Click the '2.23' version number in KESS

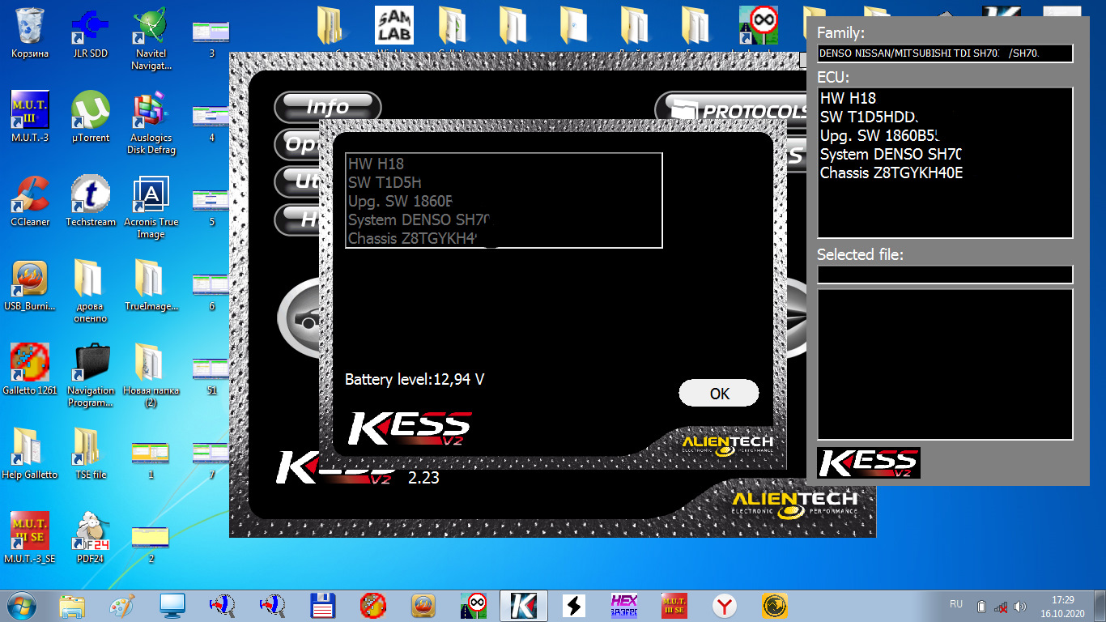423,478
